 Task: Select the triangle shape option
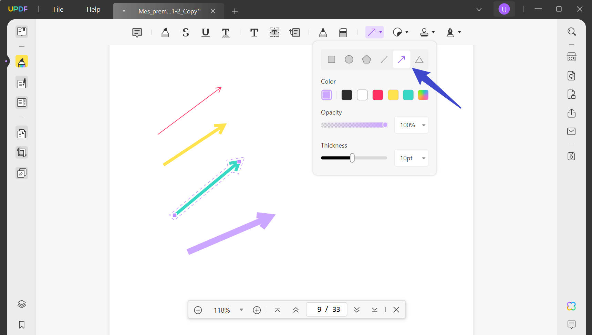coord(419,59)
